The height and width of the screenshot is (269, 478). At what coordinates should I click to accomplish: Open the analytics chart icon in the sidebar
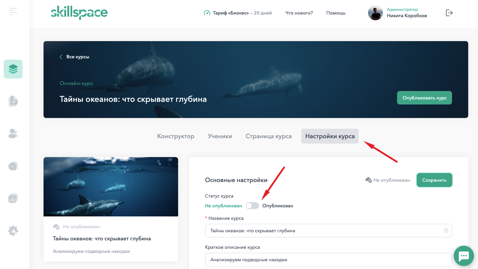coord(13,198)
